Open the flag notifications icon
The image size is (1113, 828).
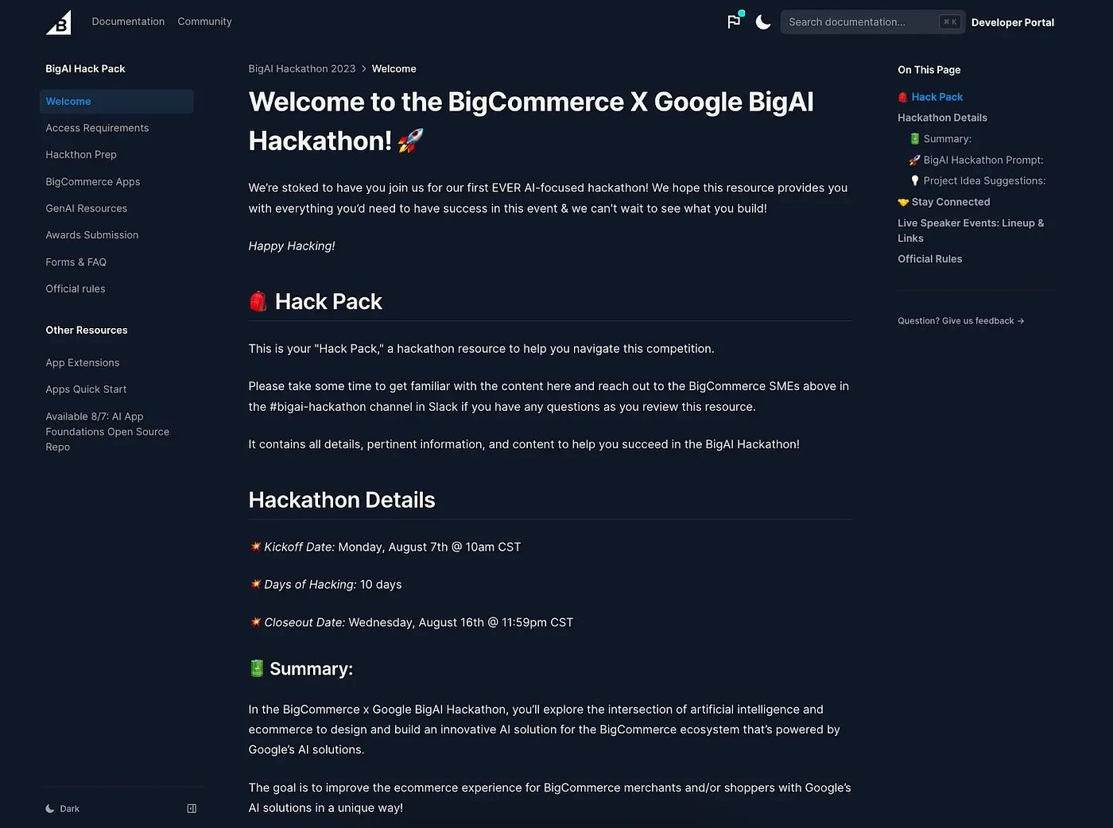734,21
